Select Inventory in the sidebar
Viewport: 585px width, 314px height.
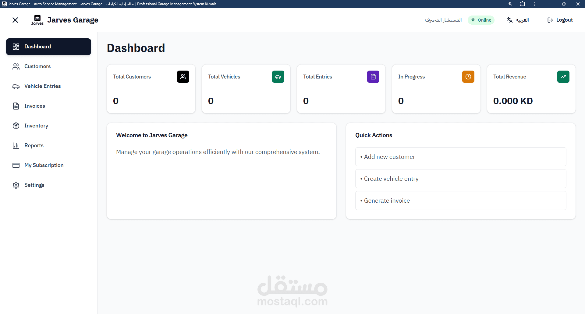tap(48, 126)
